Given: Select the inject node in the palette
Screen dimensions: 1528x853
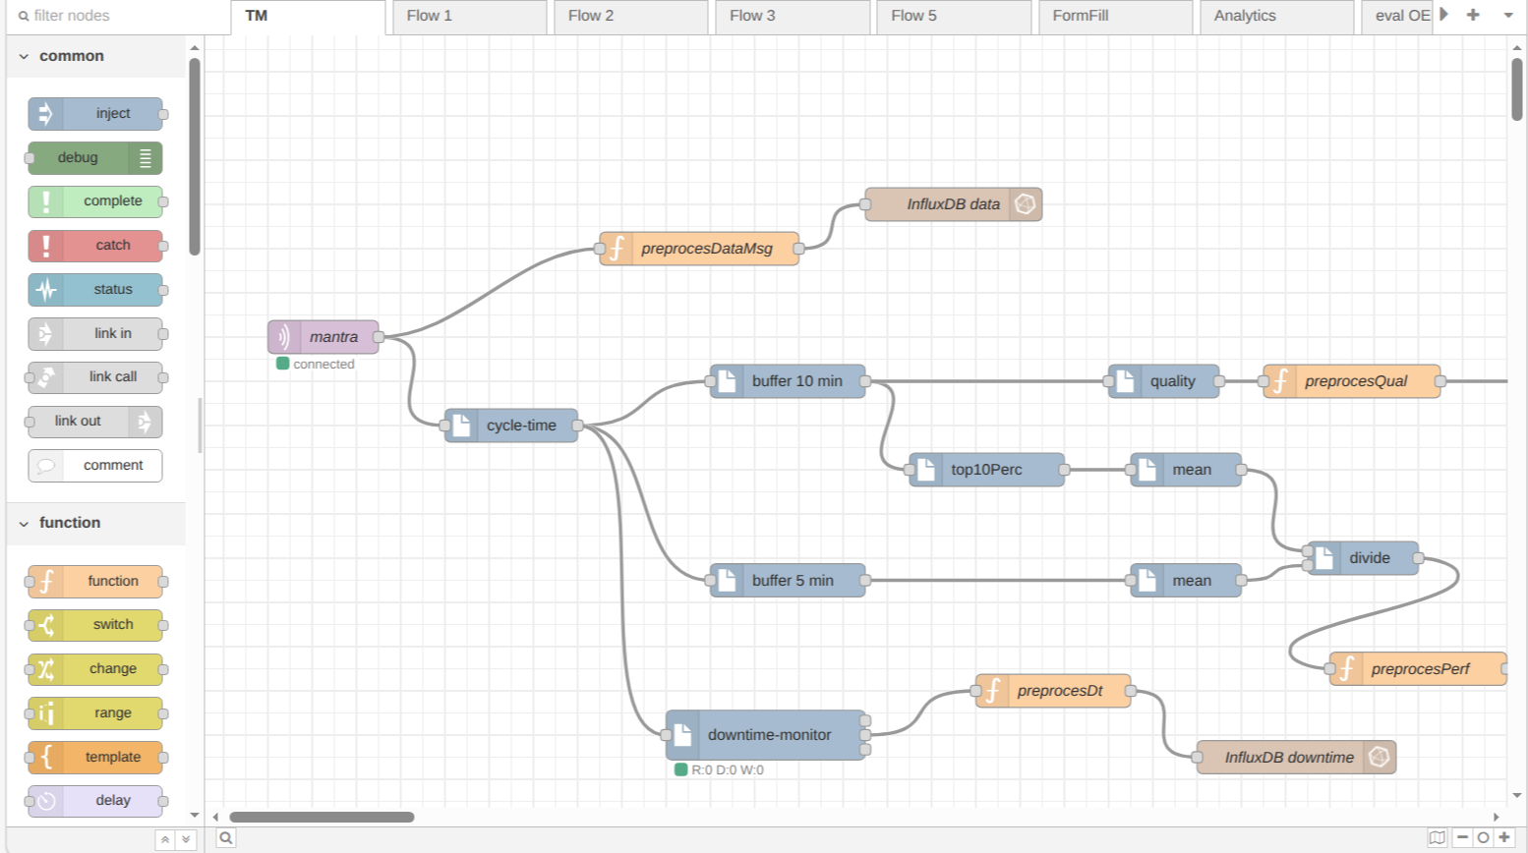Looking at the screenshot, I should [x=95, y=114].
